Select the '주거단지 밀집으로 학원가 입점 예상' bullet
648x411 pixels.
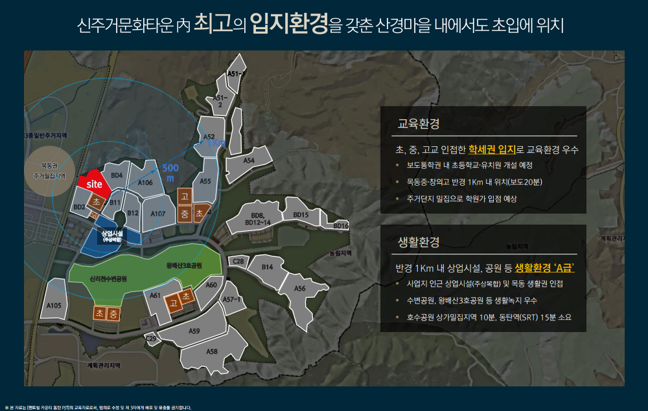point(461,199)
